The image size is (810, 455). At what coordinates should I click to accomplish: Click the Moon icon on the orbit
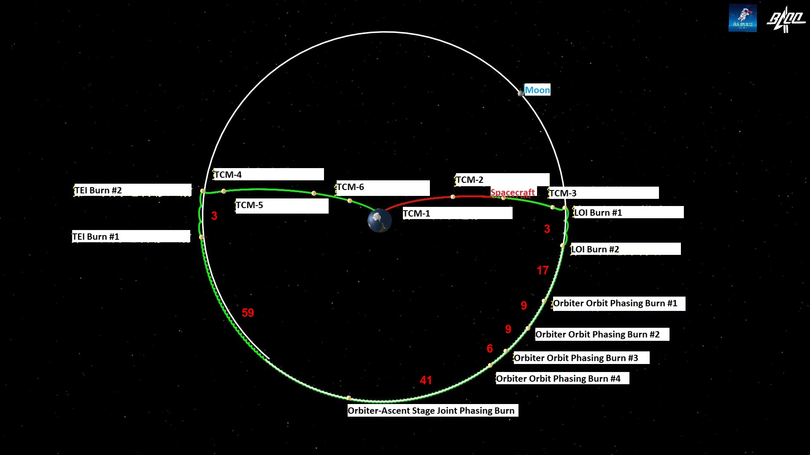click(x=521, y=93)
